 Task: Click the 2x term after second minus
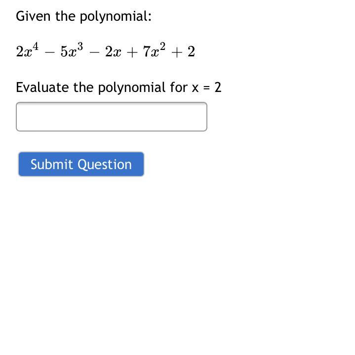click(113, 52)
